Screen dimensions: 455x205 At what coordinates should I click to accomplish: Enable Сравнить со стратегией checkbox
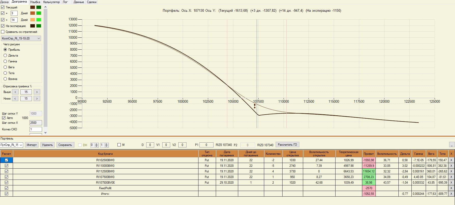(x=3, y=32)
